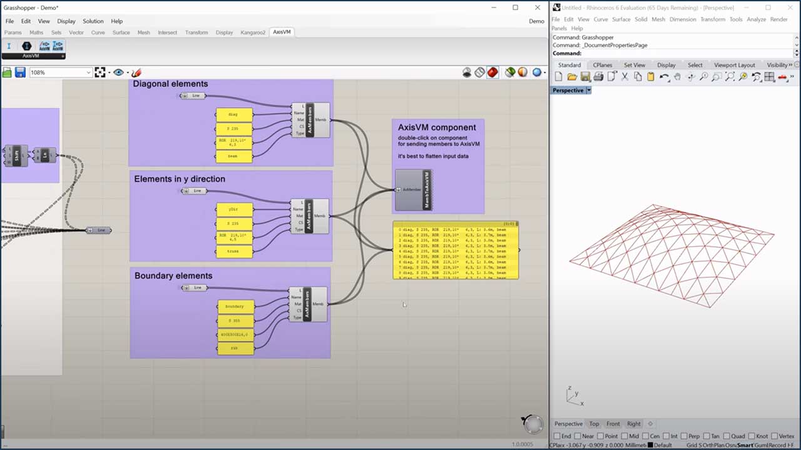Select the yellow 'boundary' panel

236,306
